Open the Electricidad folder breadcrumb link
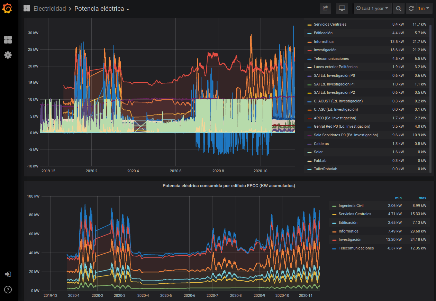Screen dimensions: 436x301 [49, 9]
